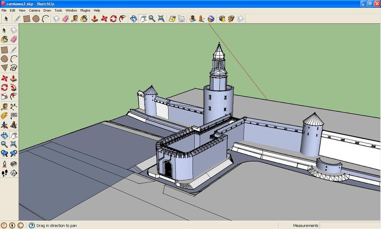Select the Protractor tool
The height and width of the screenshot is (229, 381).
(x=4, y=116)
